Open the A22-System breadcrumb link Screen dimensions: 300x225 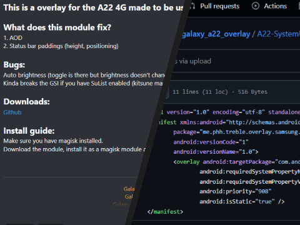click(x=278, y=34)
